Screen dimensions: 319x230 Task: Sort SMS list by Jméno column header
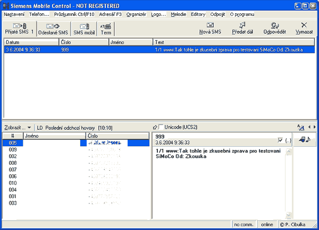(131, 42)
